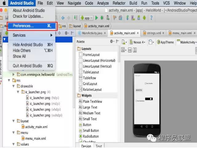Viewport: 197px width, 148px height.
Task: Open the Services submenu
Action: (32, 35)
